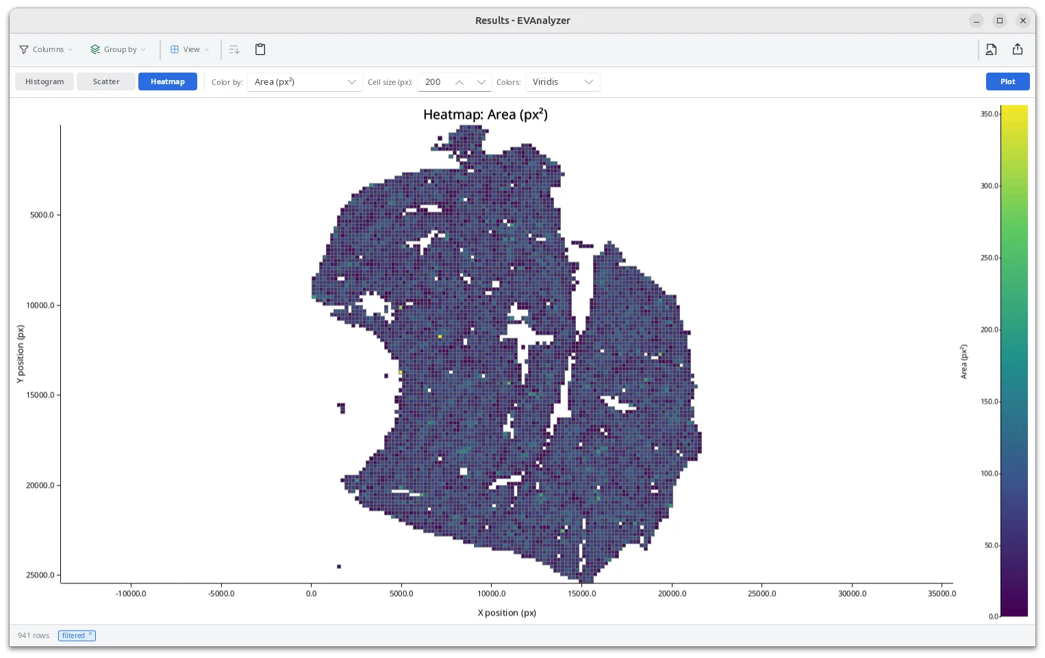Click the 350.0 colorbar tick label
Screen dimensions: 1045x658
pyautogui.click(x=989, y=114)
